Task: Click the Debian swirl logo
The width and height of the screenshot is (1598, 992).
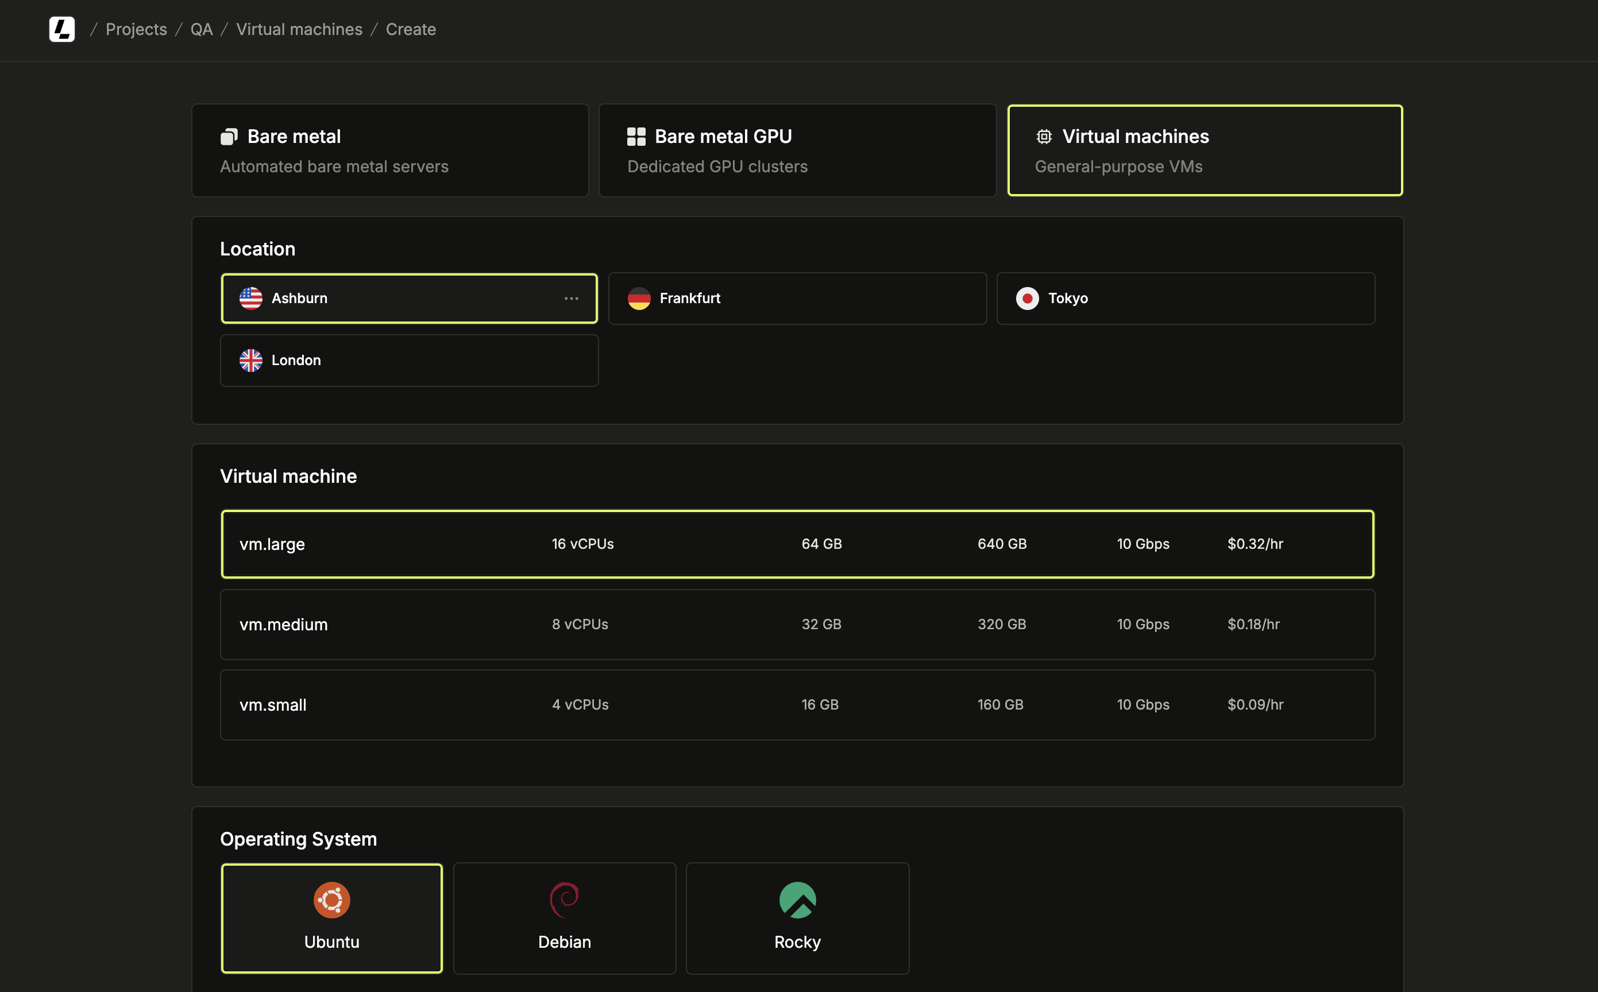Action: pos(565,900)
